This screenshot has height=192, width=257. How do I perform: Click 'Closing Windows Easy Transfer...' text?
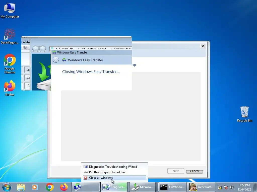(91, 72)
